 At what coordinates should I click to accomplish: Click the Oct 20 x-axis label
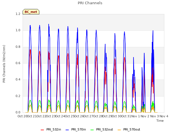click(22, 116)
